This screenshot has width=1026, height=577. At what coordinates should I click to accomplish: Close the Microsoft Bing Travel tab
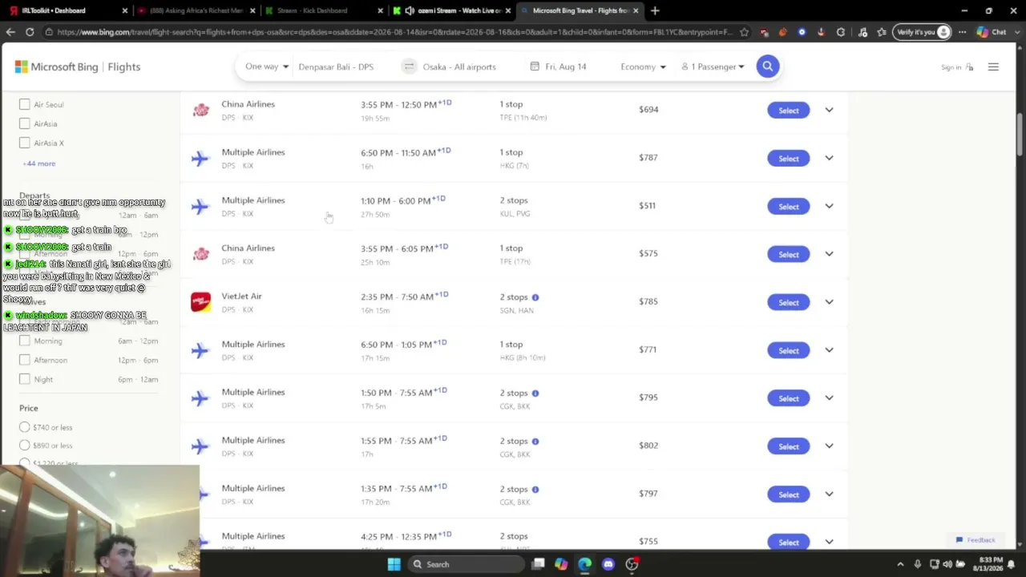636,10
